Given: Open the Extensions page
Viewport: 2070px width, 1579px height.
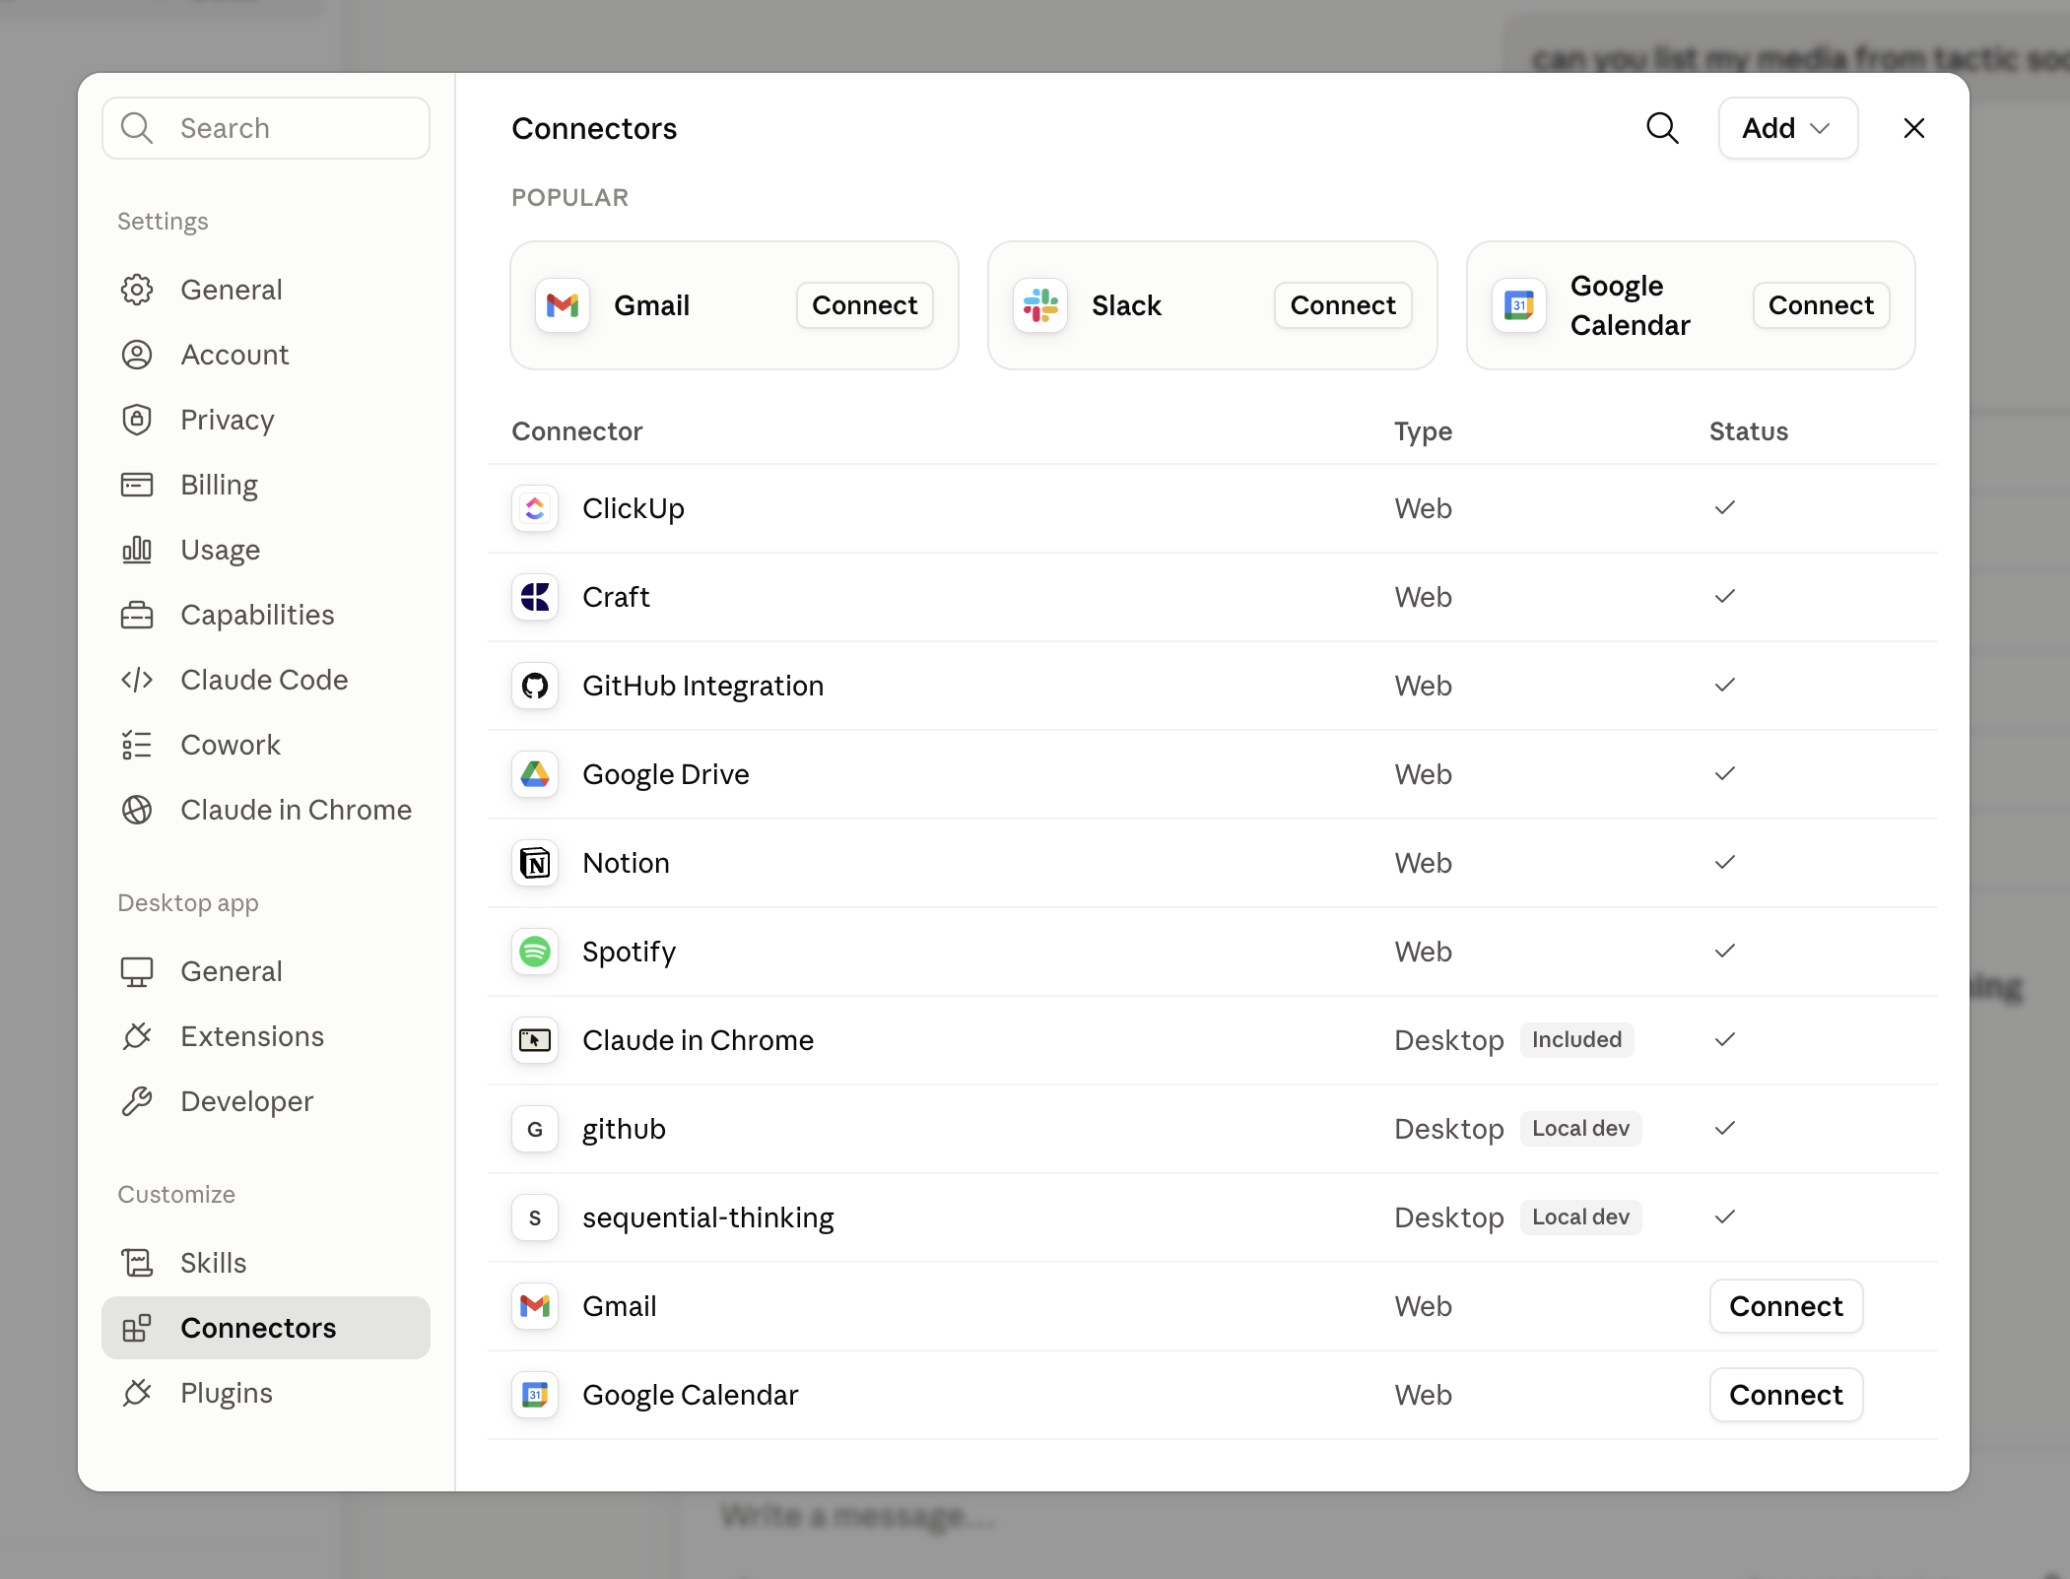Looking at the screenshot, I should [266, 1036].
